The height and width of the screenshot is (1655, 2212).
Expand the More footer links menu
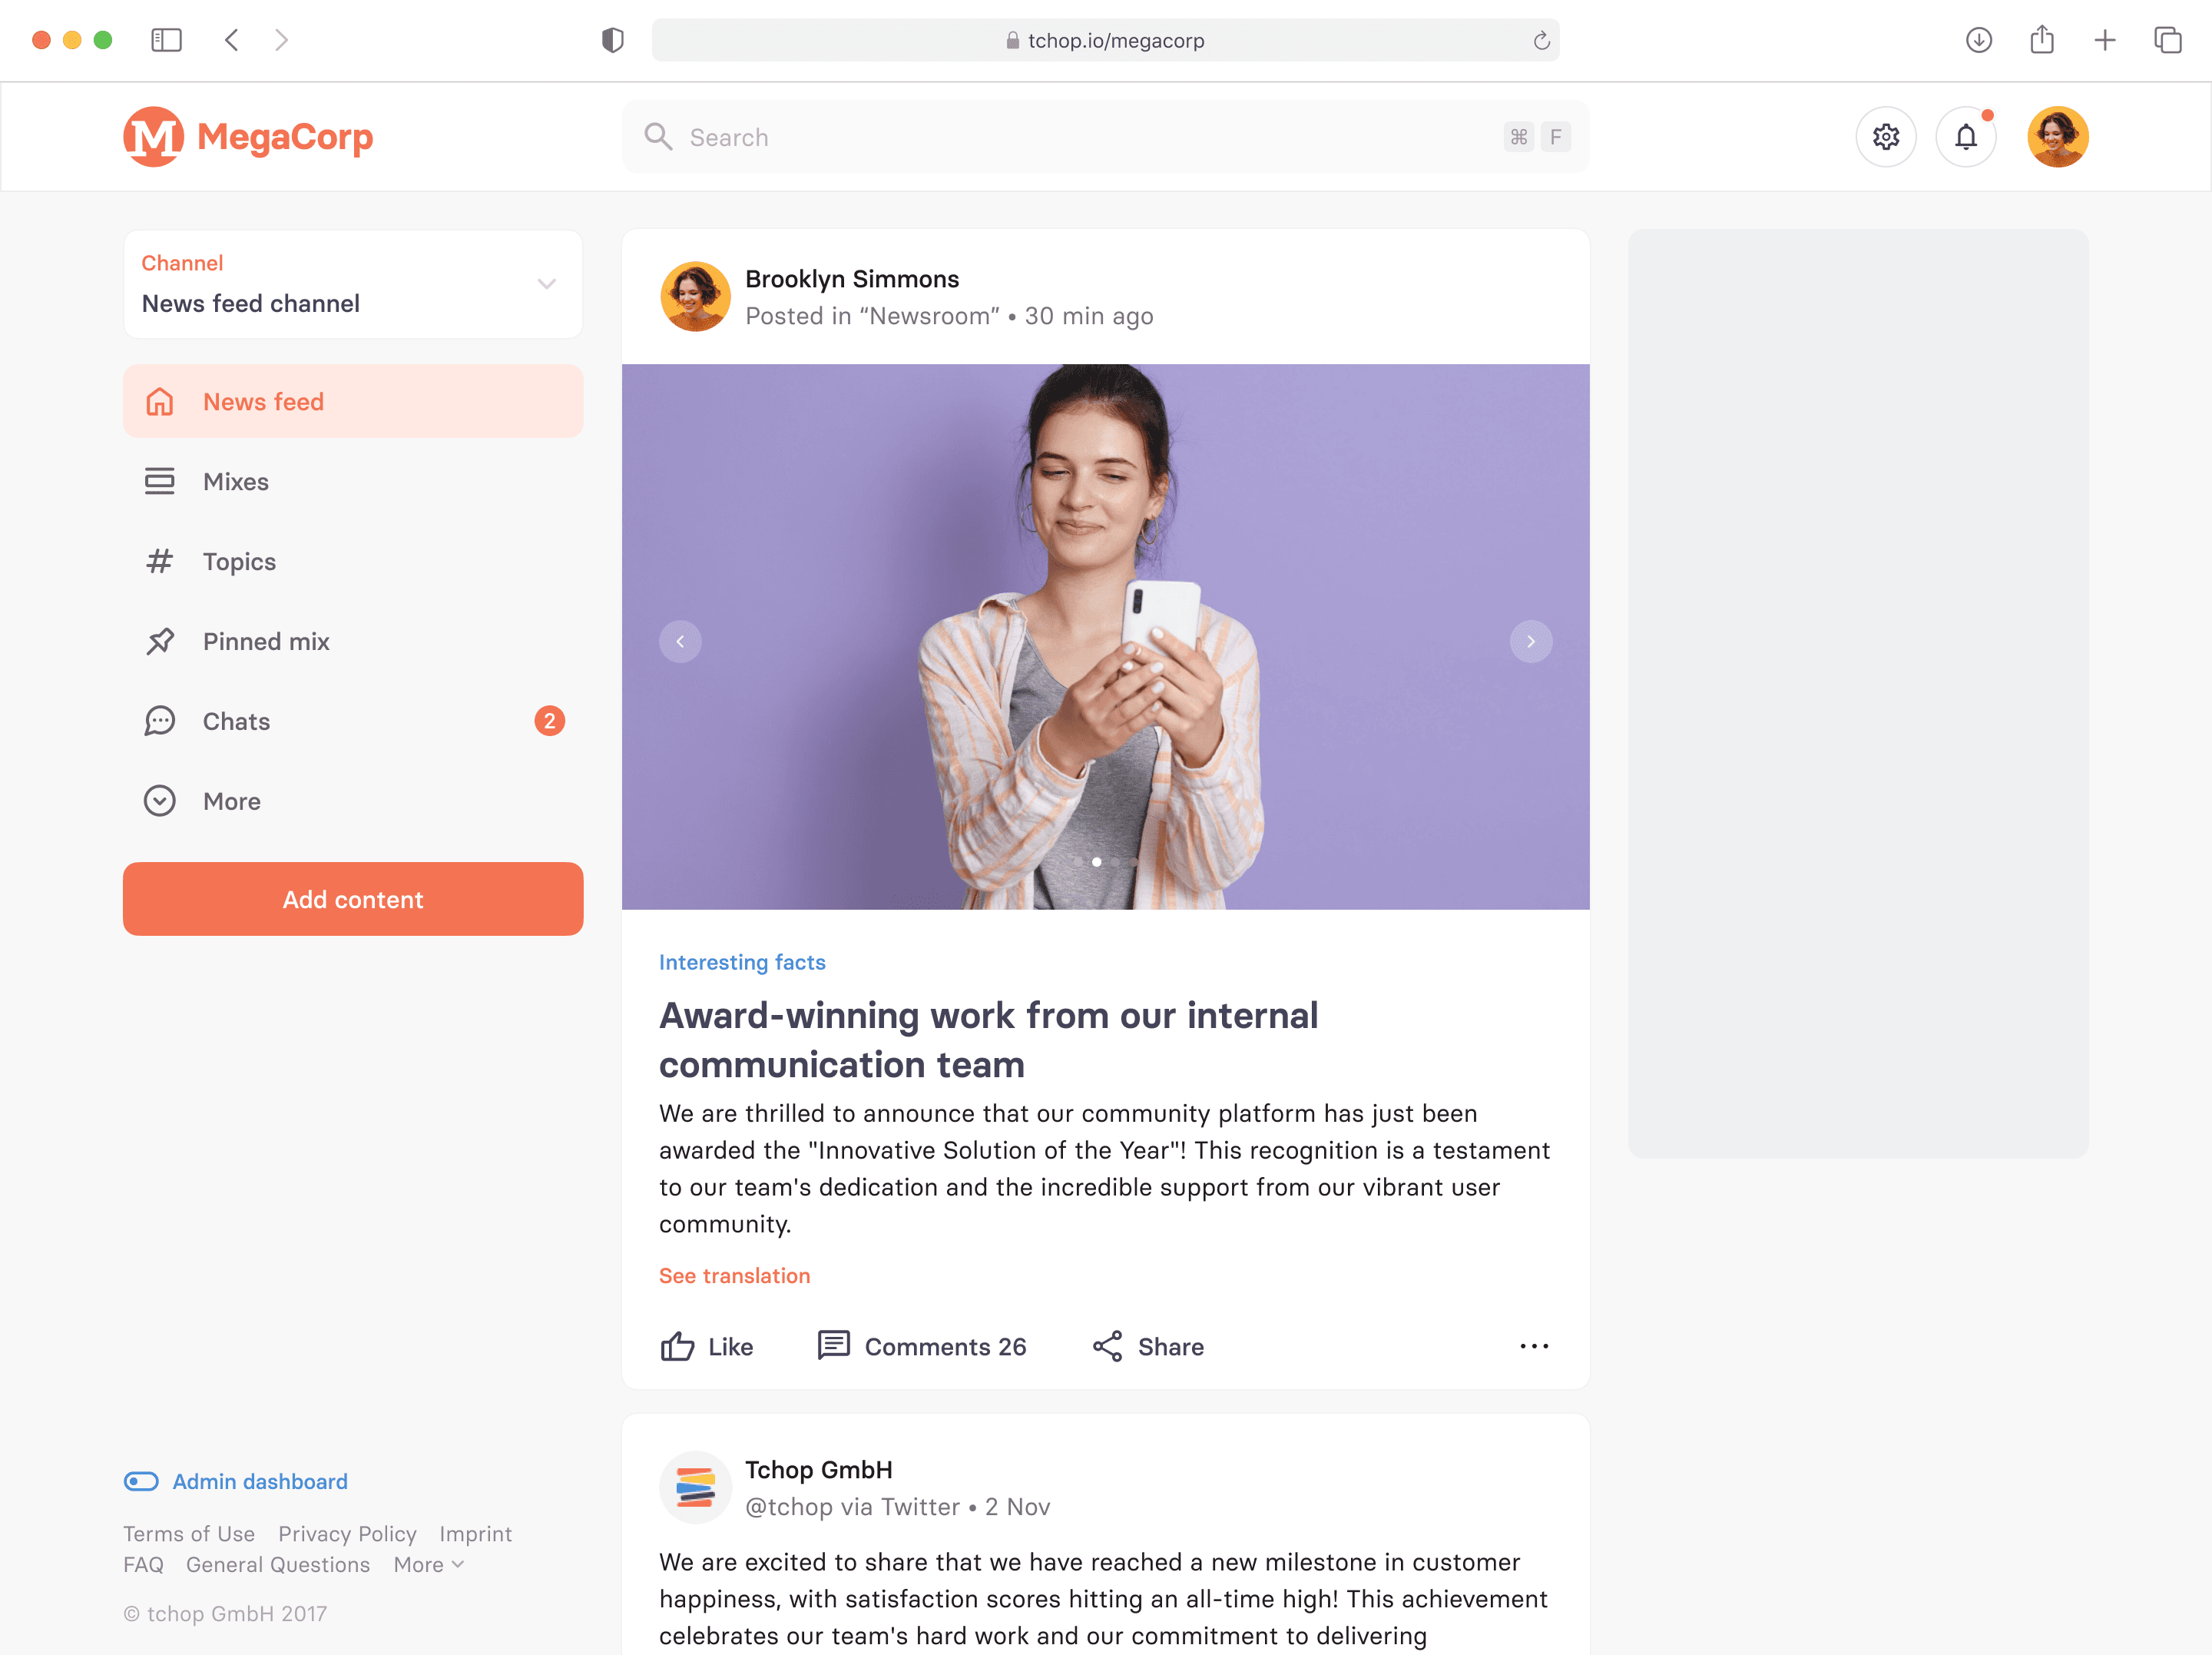click(x=428, y=1564)
